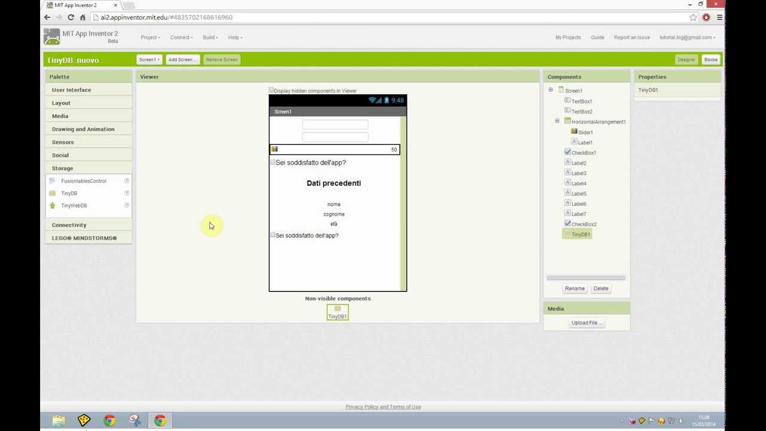Expand the Sensors palette section

pyautogui.click(x=89, y=142)
